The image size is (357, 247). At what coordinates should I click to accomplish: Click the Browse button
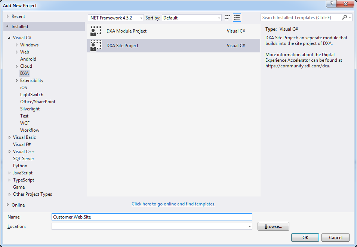(273, 226)
